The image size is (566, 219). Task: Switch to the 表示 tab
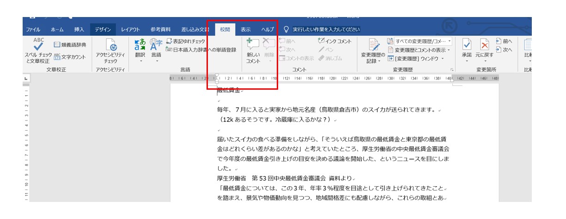[245, 29]
